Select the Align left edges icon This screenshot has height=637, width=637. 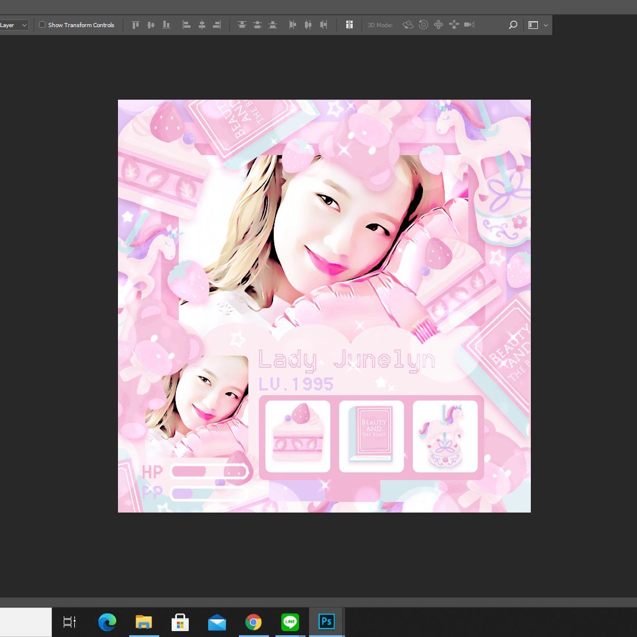[186, 25]
